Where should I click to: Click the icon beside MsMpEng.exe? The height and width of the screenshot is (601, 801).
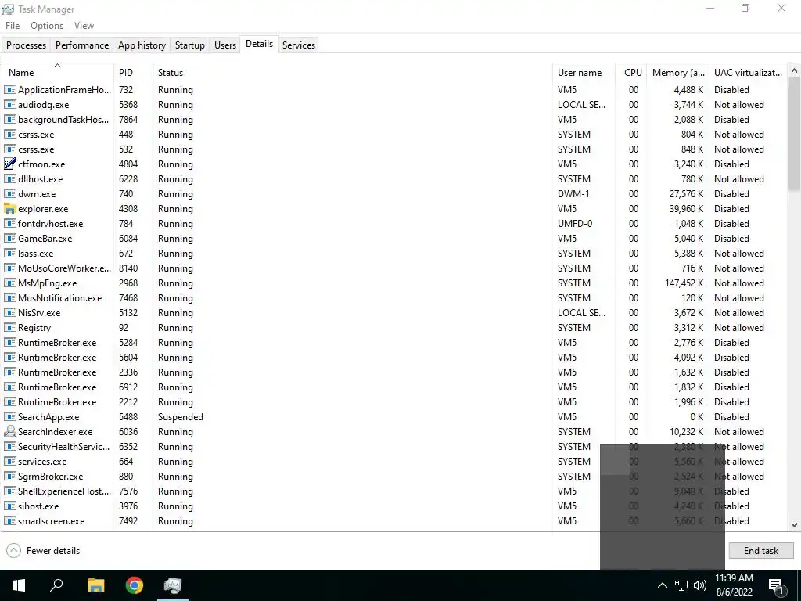pyautogui.click(x=9, y=283)
